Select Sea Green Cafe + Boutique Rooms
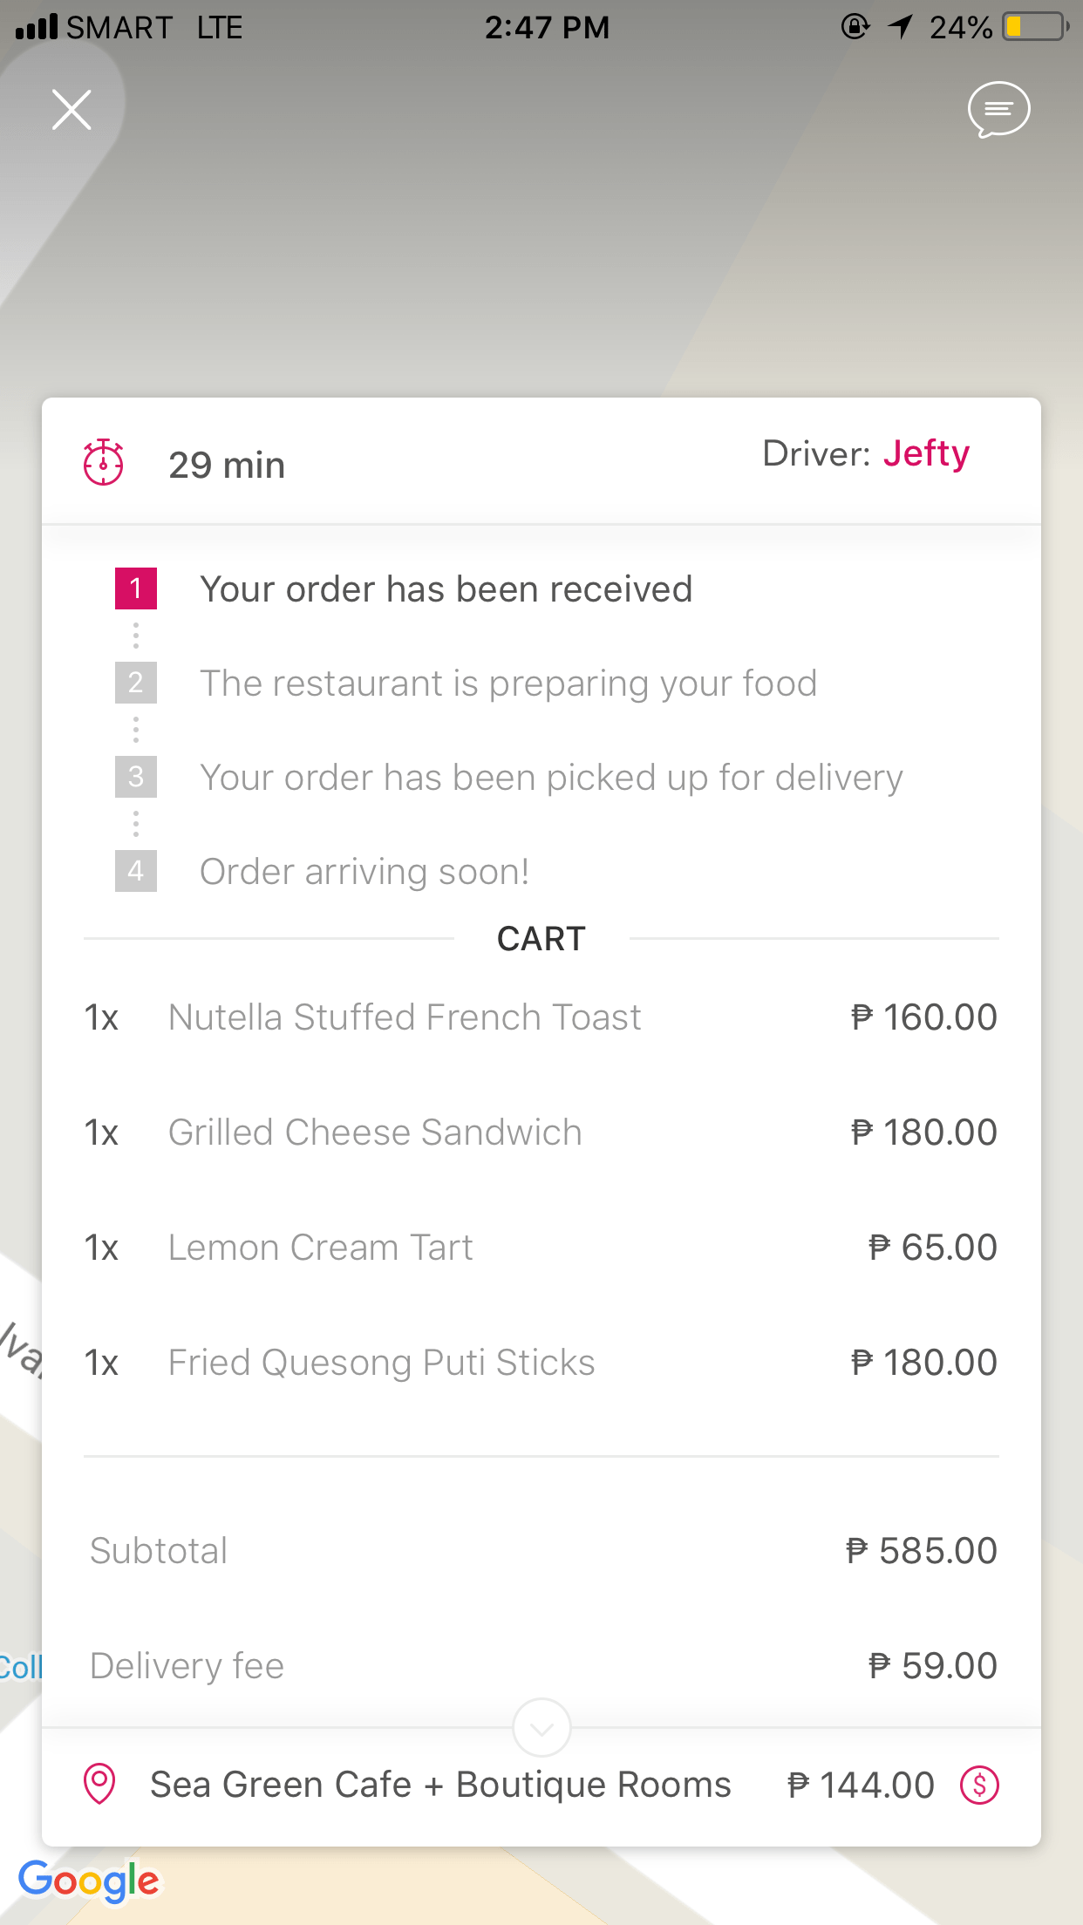 (440, 1785)
